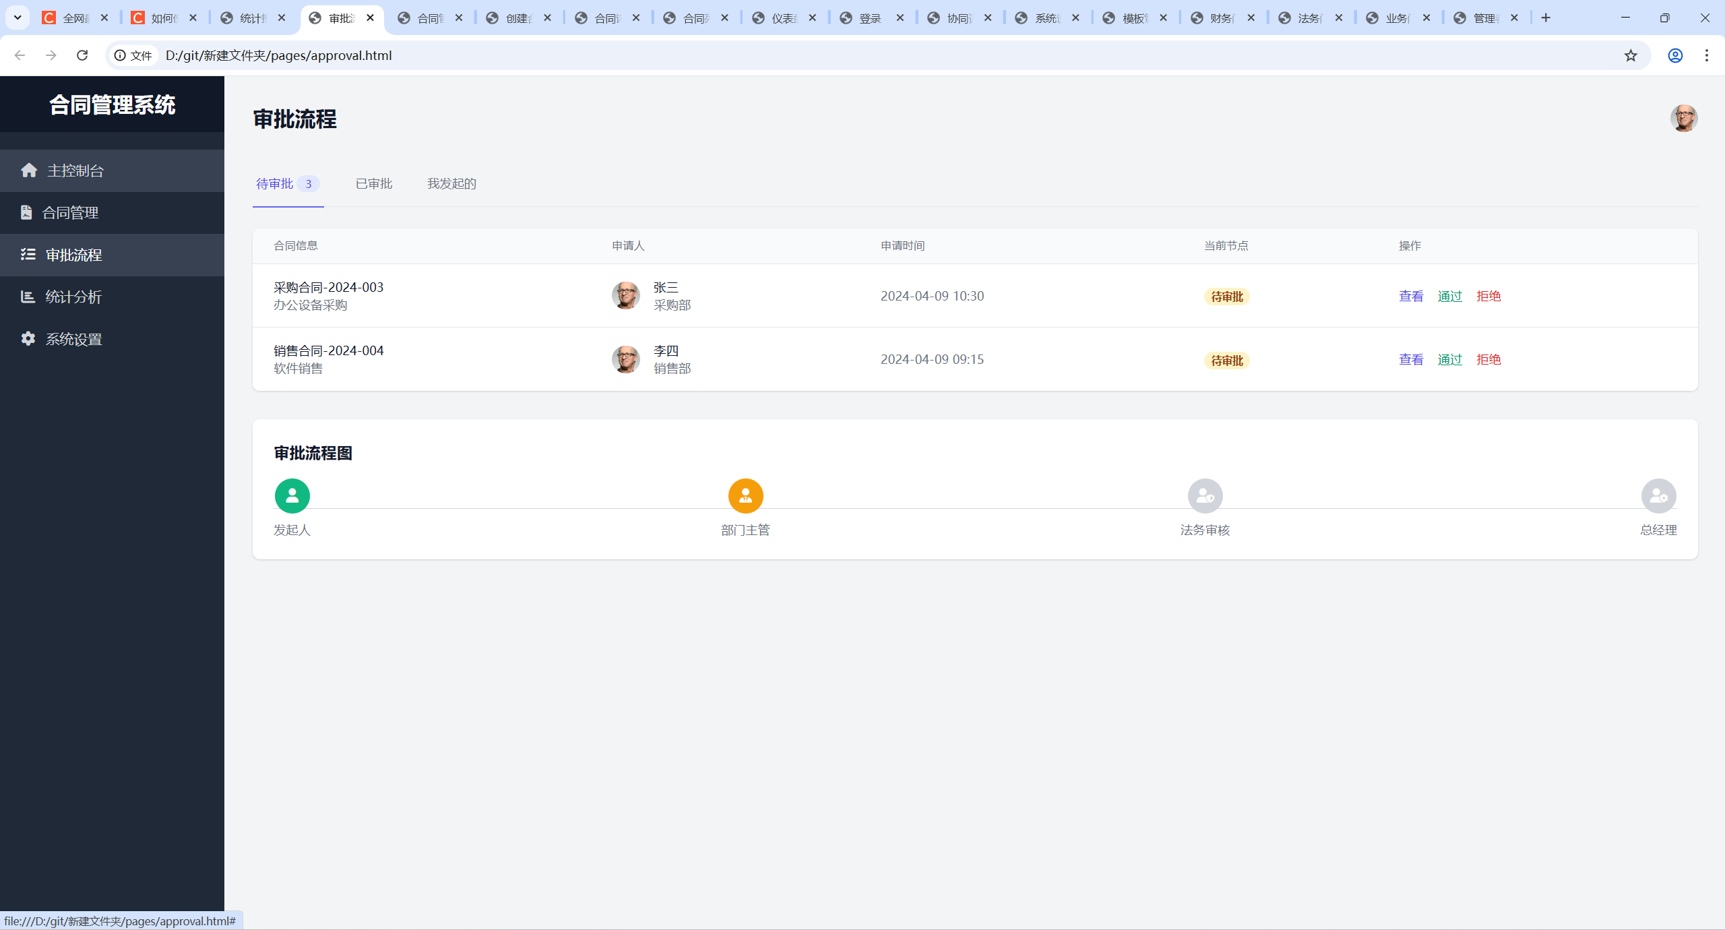
Task: Click the browser reload page icon
Action: 82,55
